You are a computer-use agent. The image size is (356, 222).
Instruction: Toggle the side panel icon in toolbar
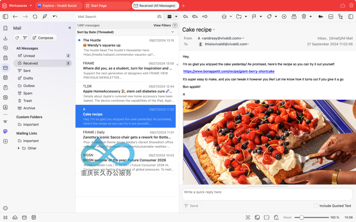[5, 16]
